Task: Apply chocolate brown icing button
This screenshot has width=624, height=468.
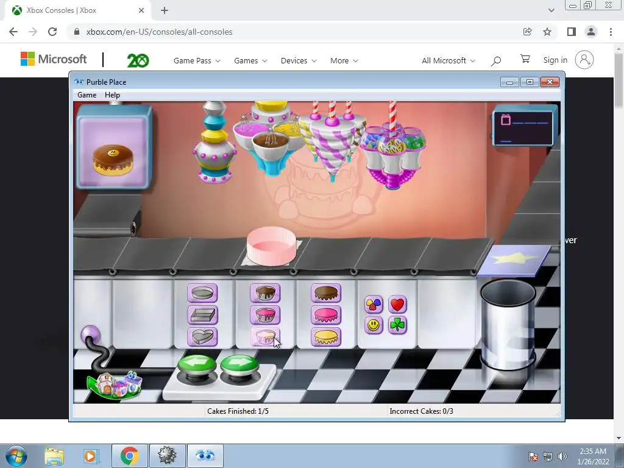Action: (x=326, y=293)
